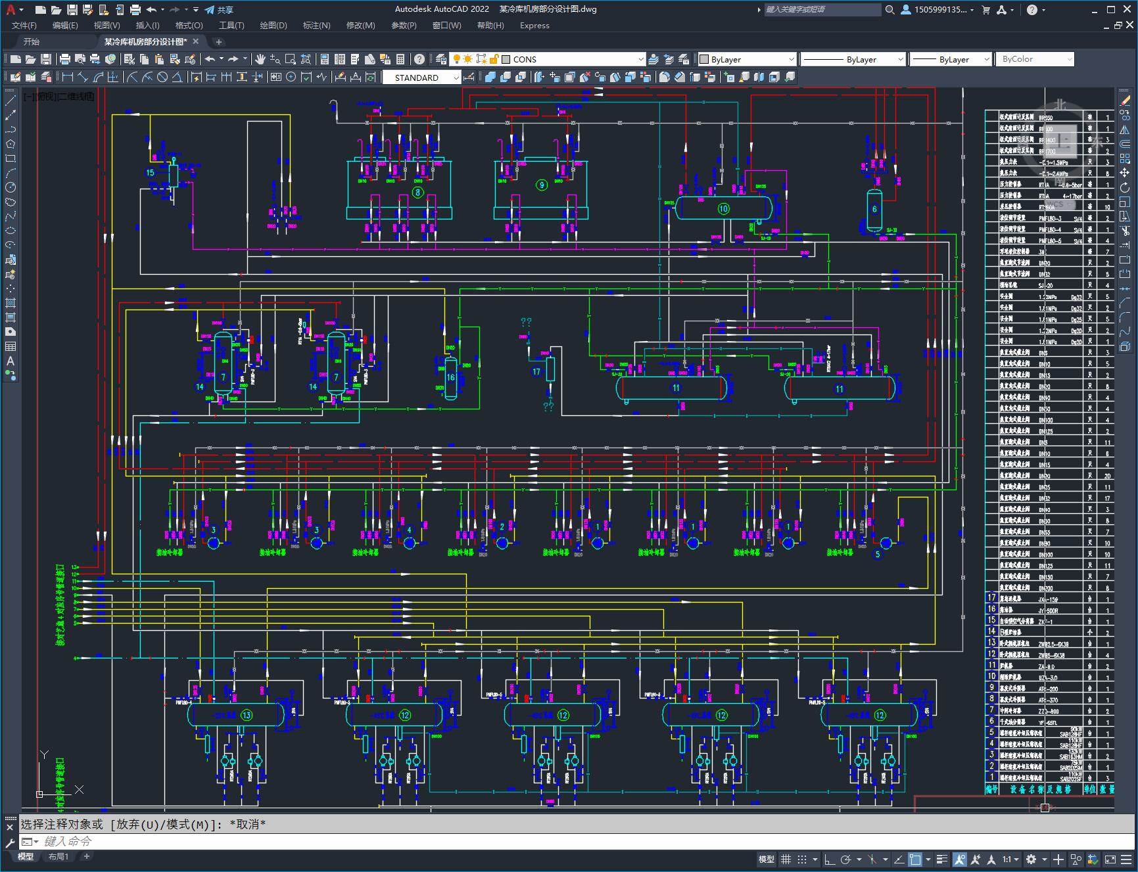Open the 文件(F) menu

[24, 26]
